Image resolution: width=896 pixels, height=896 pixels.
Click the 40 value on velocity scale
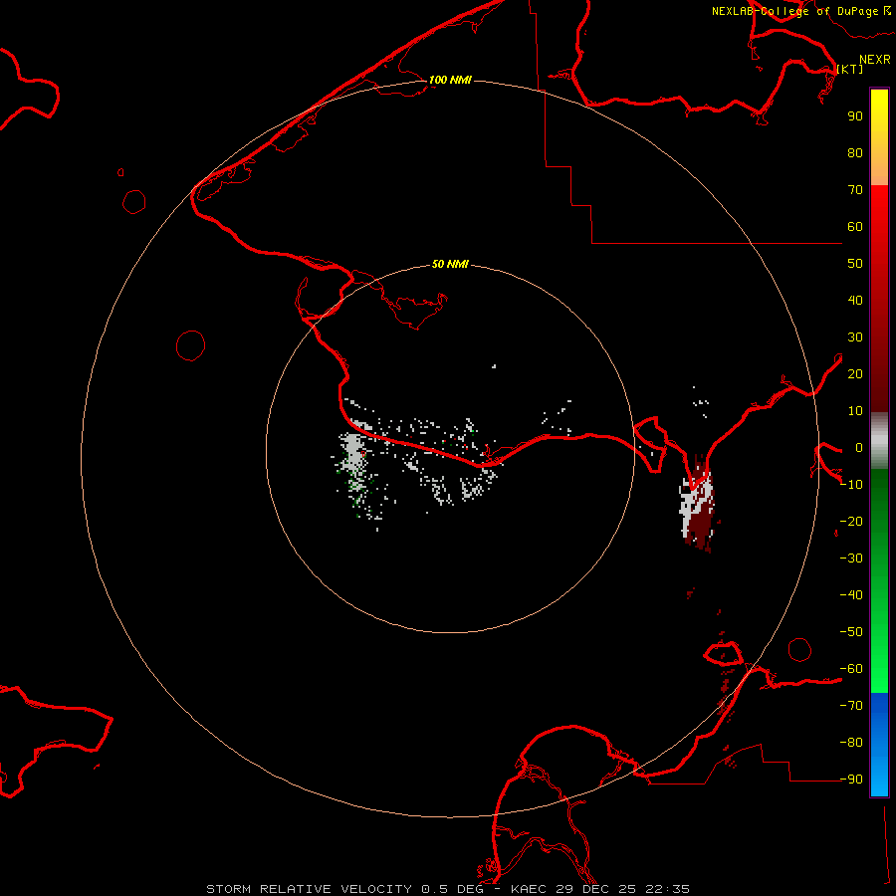855,300
